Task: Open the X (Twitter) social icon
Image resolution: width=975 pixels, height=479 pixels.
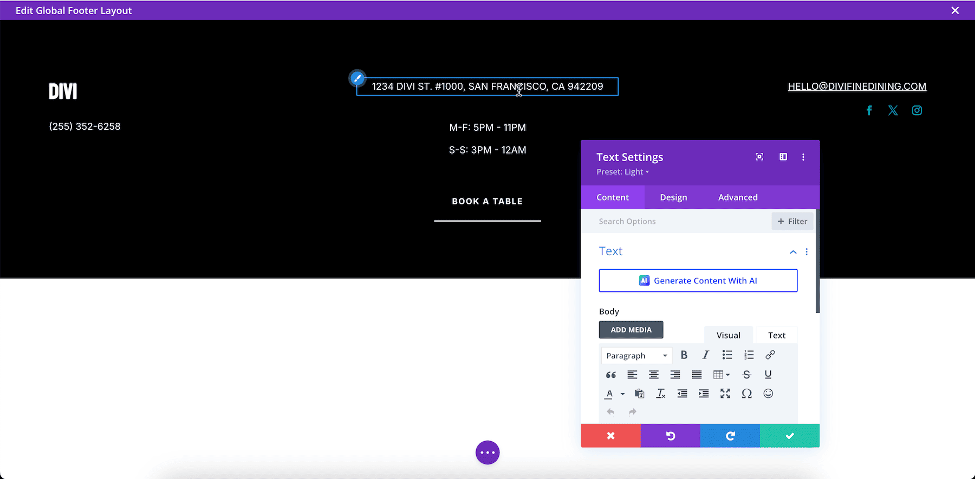Action: (x=893, y=110)
